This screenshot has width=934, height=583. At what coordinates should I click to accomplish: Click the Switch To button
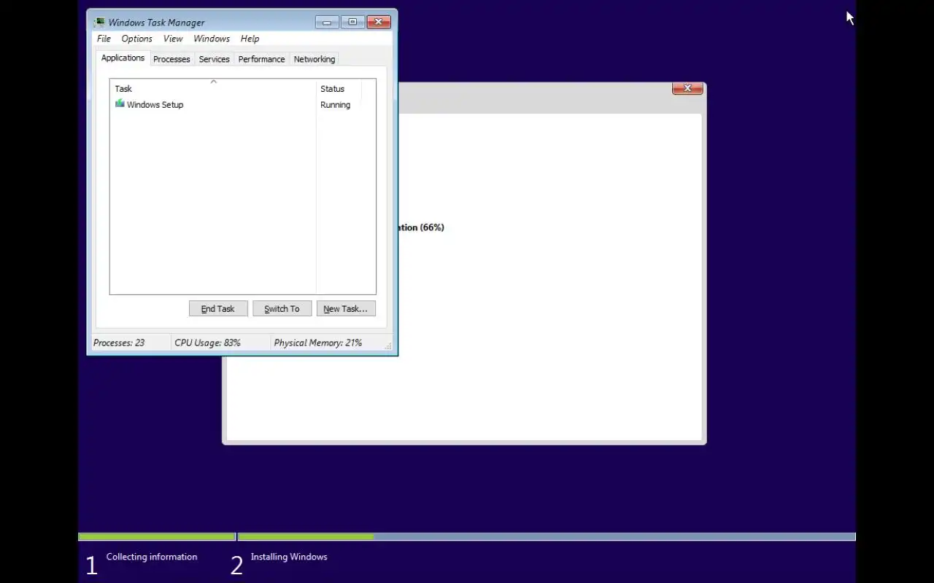[x=282, y=308]
